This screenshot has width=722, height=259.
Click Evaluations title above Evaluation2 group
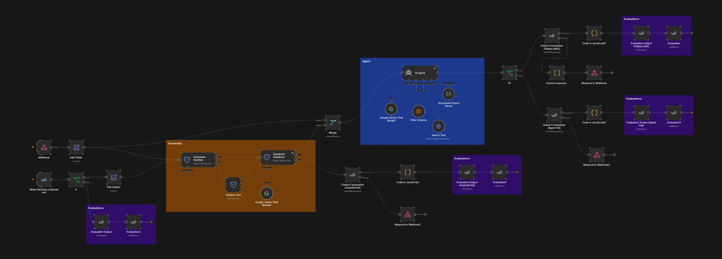coord(96,208)
